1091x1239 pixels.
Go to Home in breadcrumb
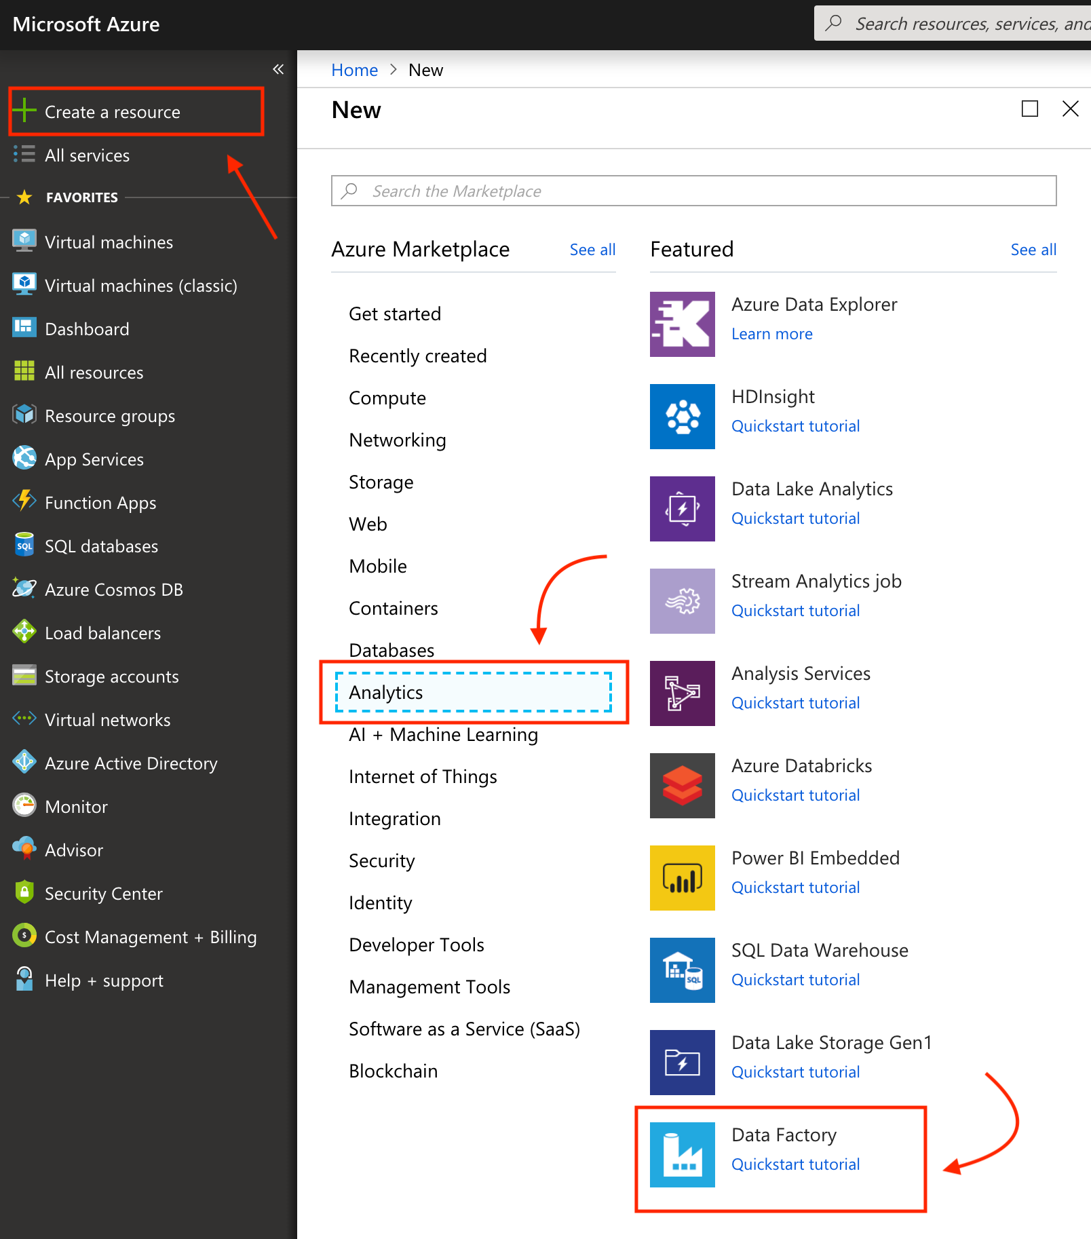tap(354, 70)
